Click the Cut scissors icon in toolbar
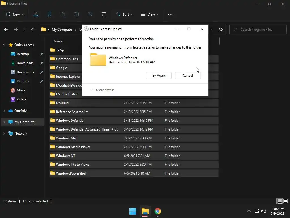 pos(35,14)
